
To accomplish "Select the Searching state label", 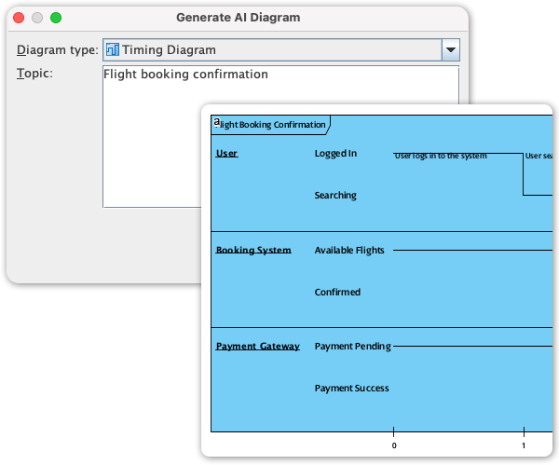I will (x=335, y=195).
